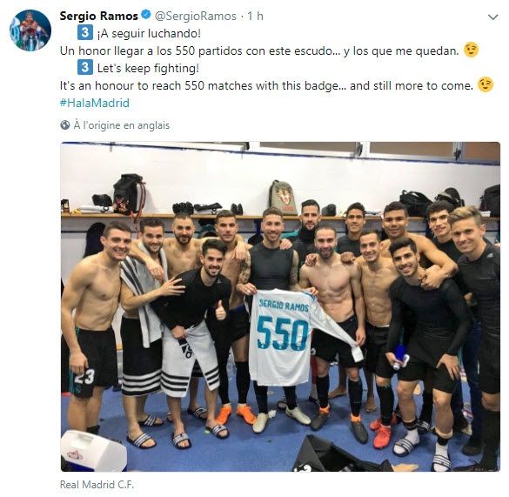Click the Sergio Ramos display name
The width and height of the screenshot is (509, 497).
pyautogui.click(x=99, y=16)
